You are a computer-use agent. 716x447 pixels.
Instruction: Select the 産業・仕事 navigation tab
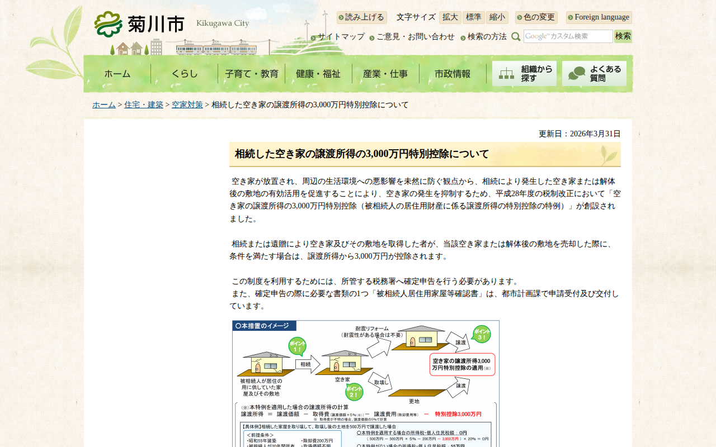[x=385, y=74]
